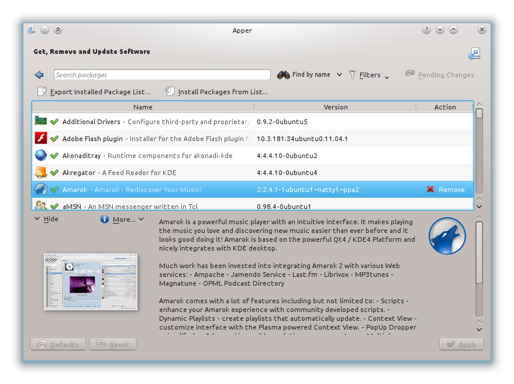The image size is (514, 384).
Task: Sort by the Version column header
Action: point(335,107)
